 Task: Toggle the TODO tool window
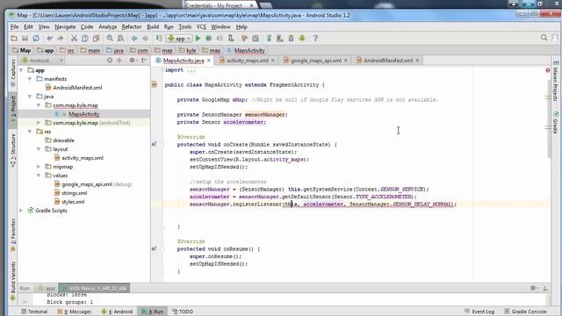point(183,312)
